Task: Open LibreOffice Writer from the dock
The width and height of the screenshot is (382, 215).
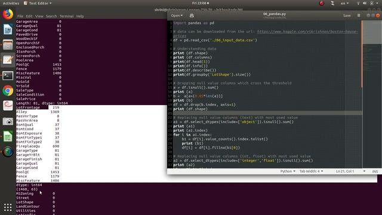Action: tap(8, 29)
